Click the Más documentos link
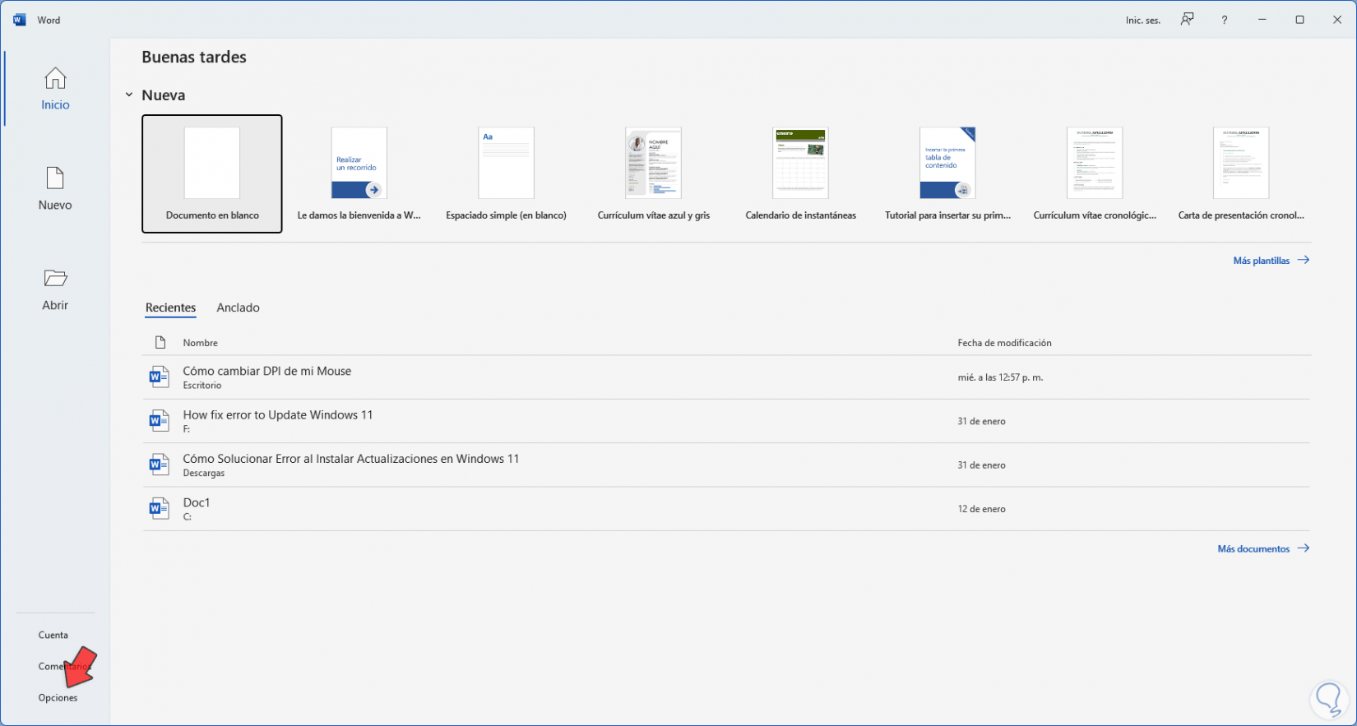The image size is (1357, 726). (1263, 548)
